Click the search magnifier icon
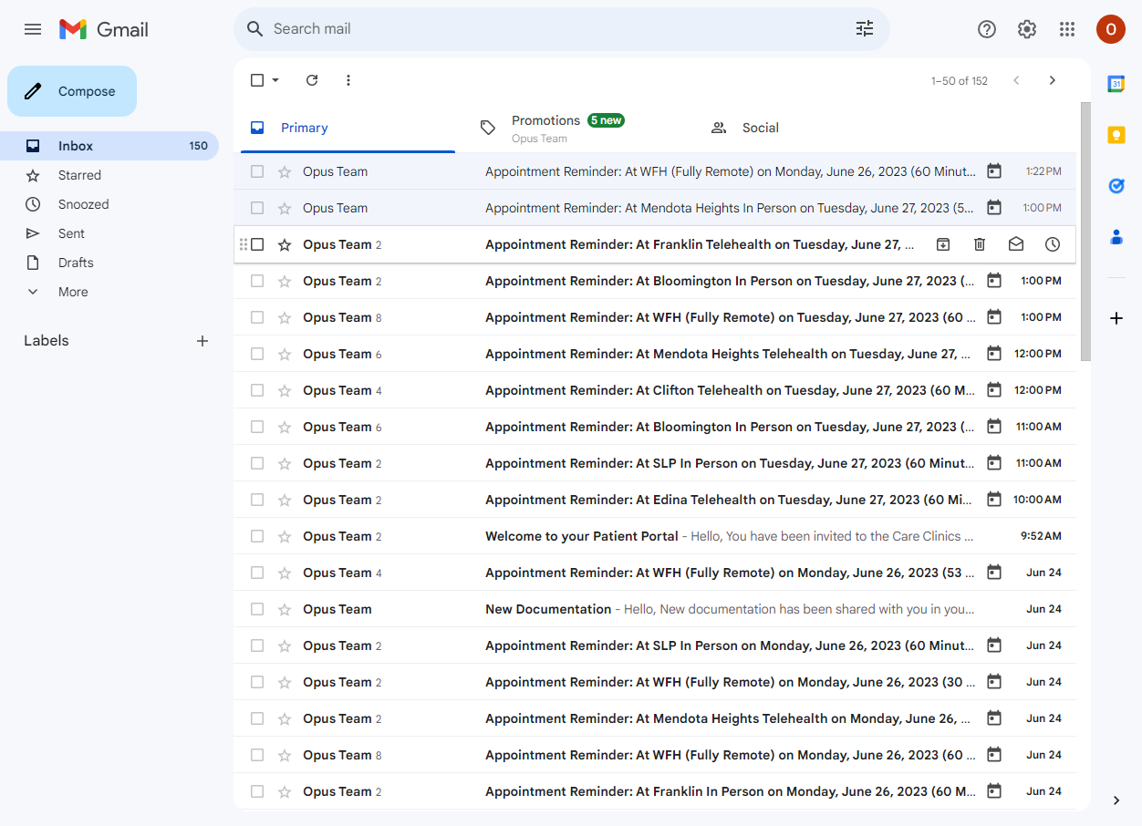1142x826 pixels. click(255, 29)
